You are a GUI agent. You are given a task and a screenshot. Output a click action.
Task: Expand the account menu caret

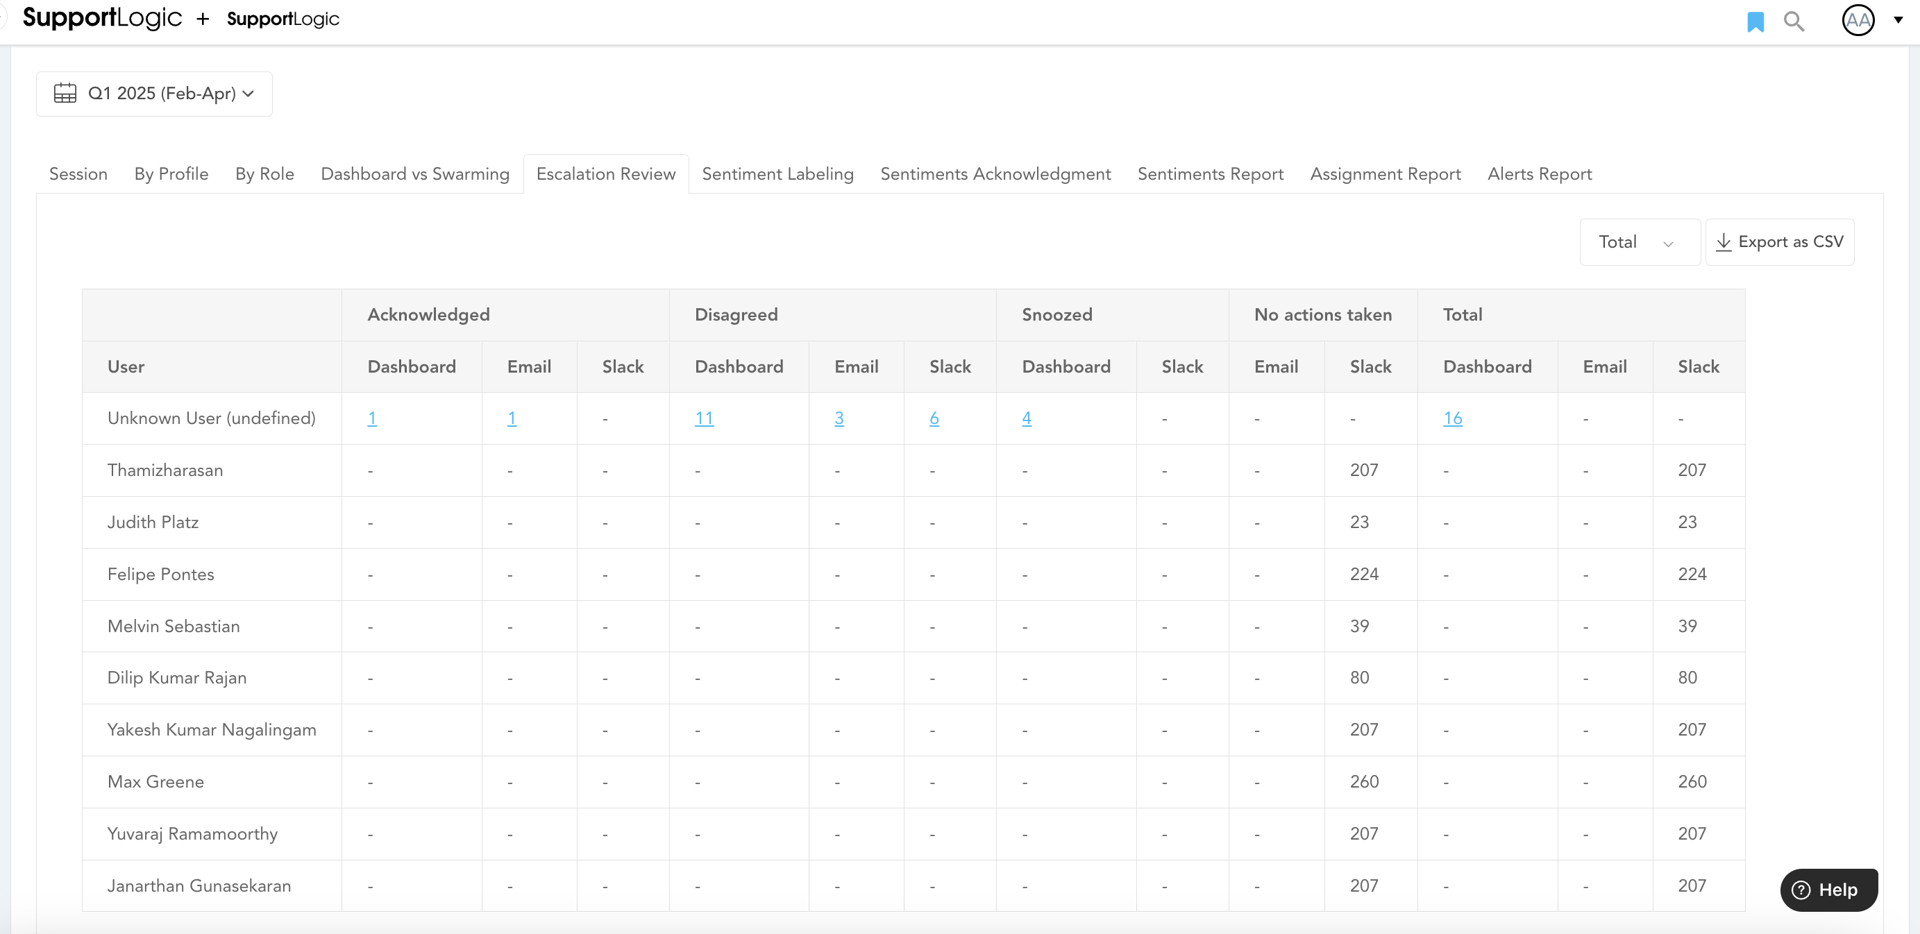[x=1898, y=20]
